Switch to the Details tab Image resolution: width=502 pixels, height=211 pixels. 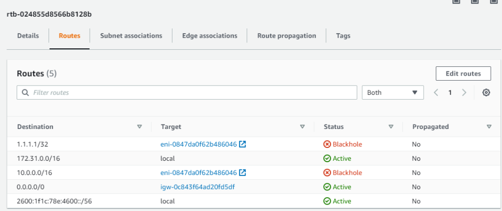(x=28, y=36)
